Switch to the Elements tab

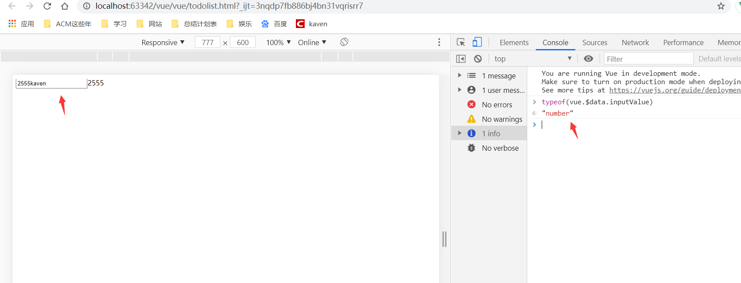tap(514, 42)
